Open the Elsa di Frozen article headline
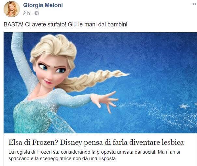Viewport: 197px width, 166px height. pyautogui.click(x=96, y=142)
